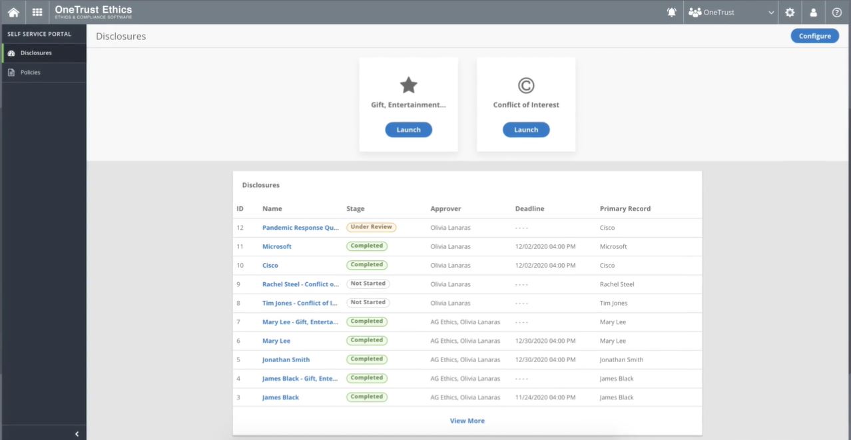Launch the Conflict of Interest disclosure
Screen dimensions: 851x440
(x=526, y=130)
